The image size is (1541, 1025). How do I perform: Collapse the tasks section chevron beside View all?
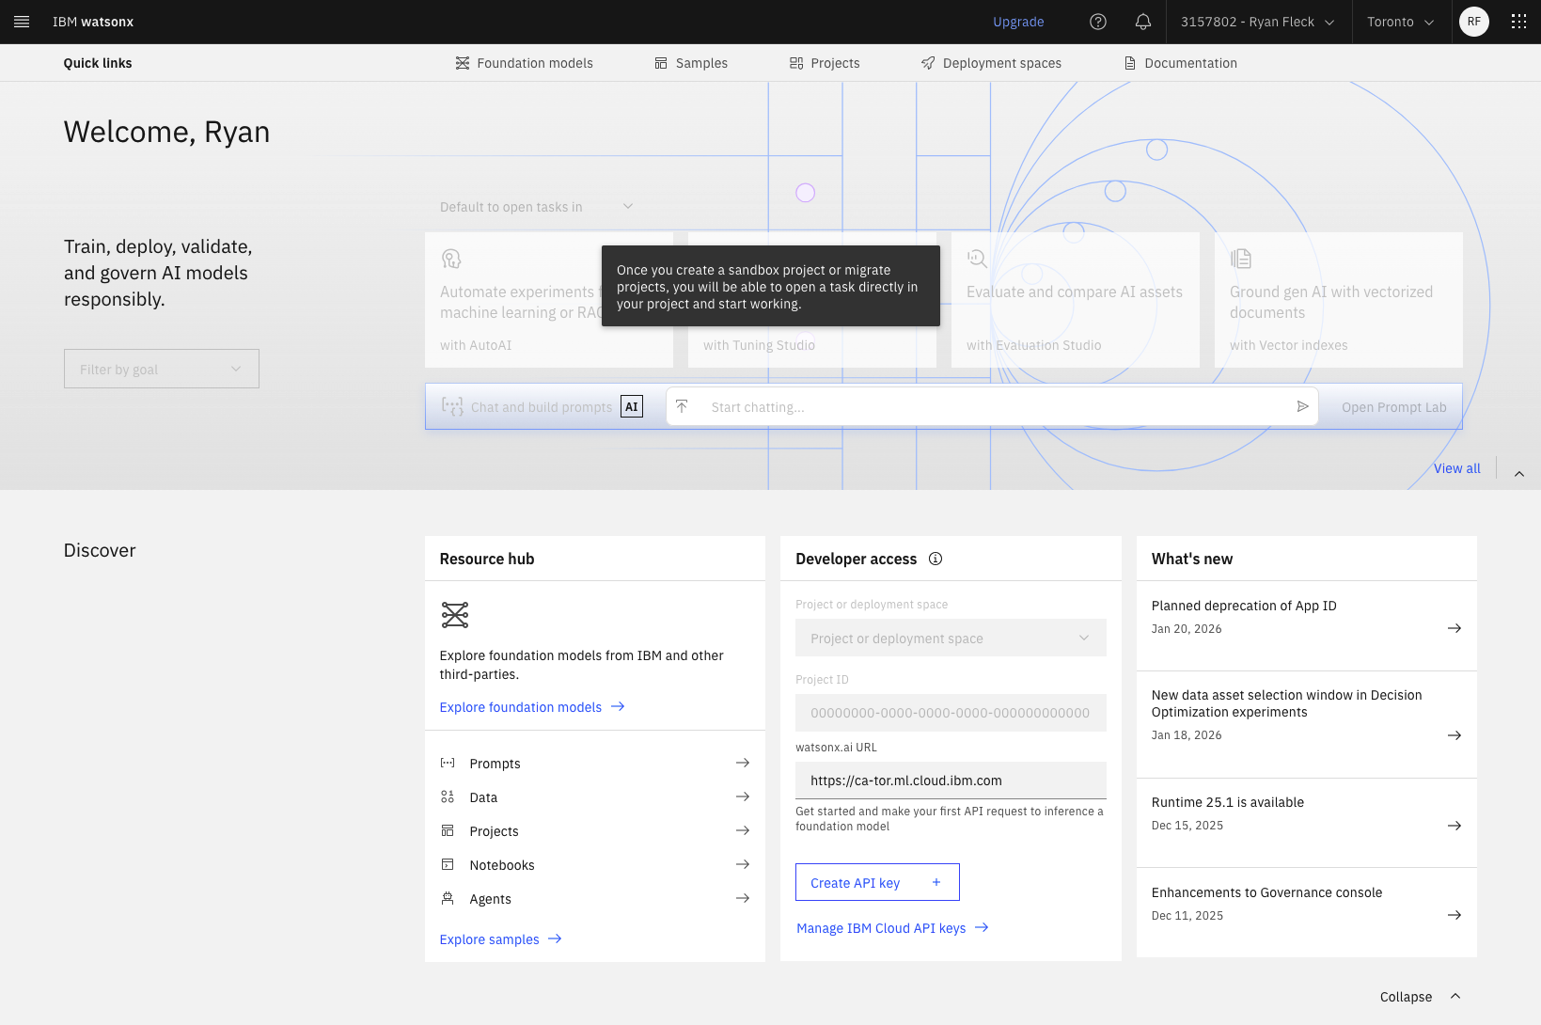(x=1518, y=474)
